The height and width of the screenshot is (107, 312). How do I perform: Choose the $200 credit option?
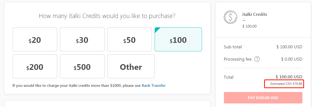35,66
